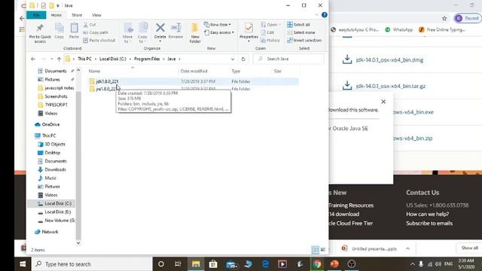Click Open in the ribbon Open group
The width and height of the screenshot is (482, 271).
click(x=271, y=25)
